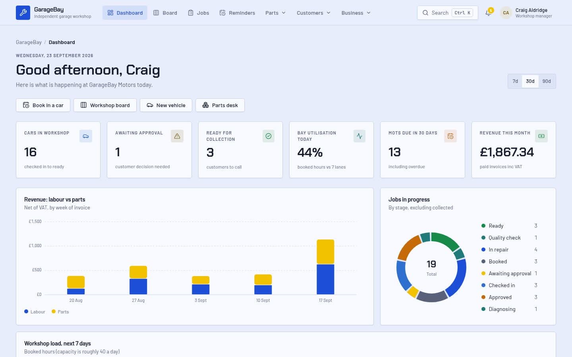Image resolution: width=572 pixels, height=357 pixels.
Task: Click the calendar icon on MOTs Due card
Action: [450, 136]
